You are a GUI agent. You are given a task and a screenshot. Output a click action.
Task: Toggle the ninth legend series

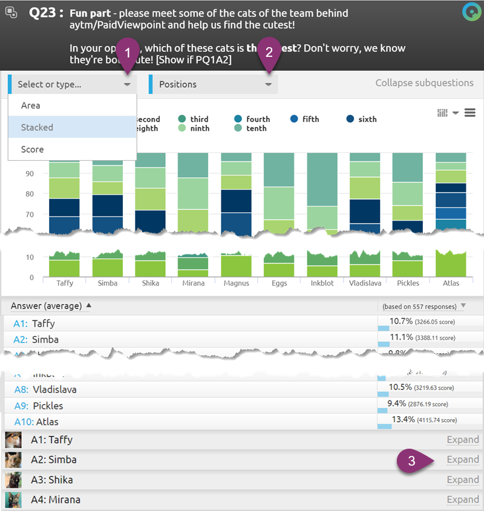click(194, 128)
